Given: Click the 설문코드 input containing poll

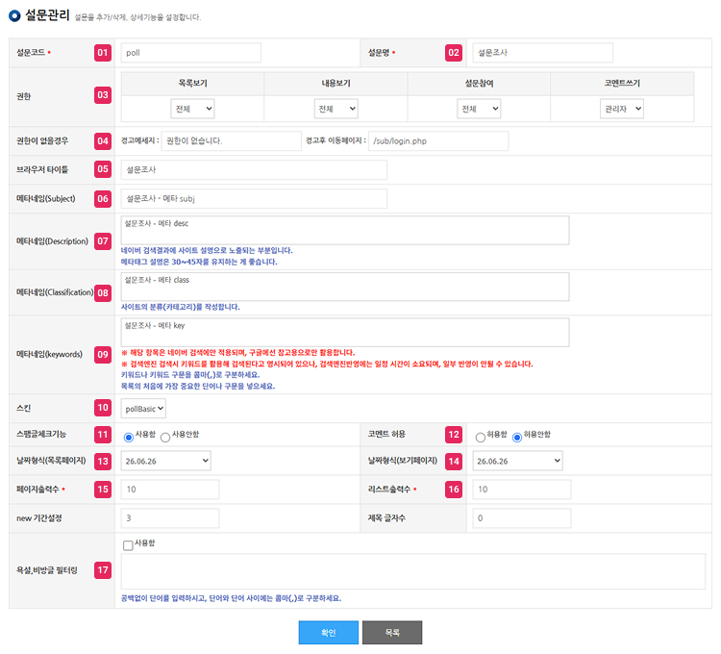Looking at the screenshot, I should (x=191, y=53).
